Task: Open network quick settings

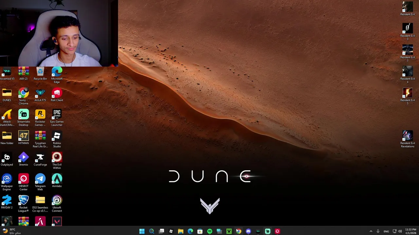Action: [x=394, y=231]
